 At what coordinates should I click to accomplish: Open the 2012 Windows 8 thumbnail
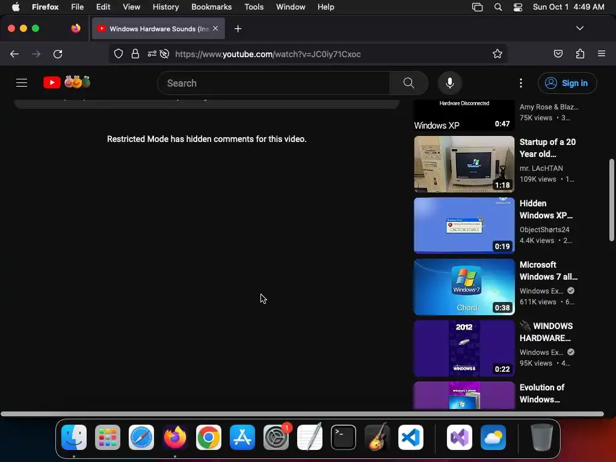click(464, 348)
